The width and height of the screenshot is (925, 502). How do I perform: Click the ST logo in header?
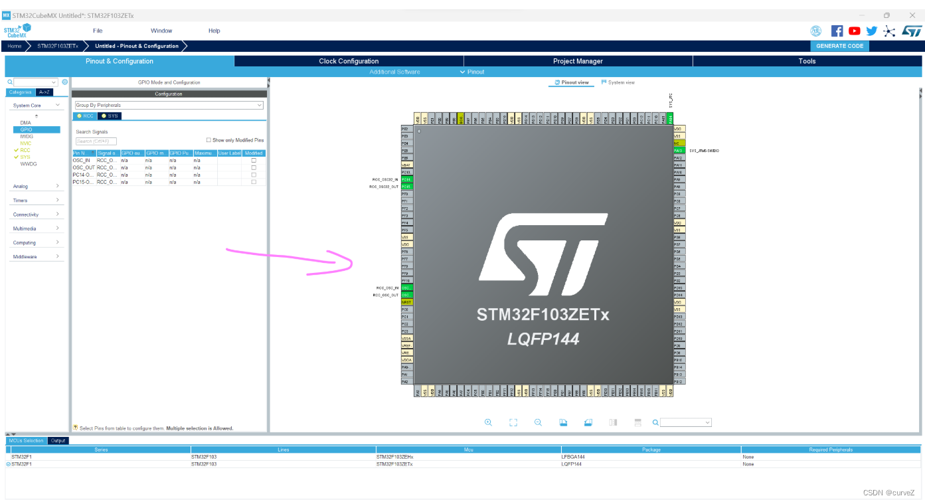tap(912, 31)
